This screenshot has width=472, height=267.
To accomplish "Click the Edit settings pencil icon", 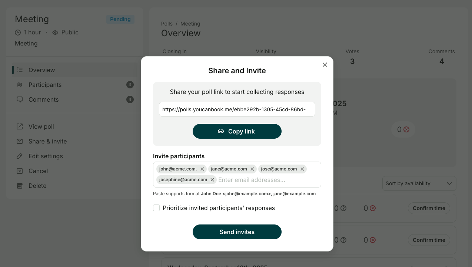I will coord(20,156).
